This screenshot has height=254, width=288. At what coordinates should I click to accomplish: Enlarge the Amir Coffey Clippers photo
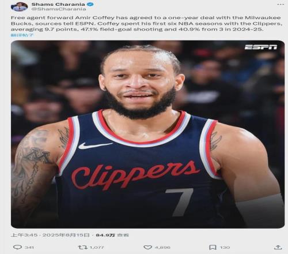147,135
